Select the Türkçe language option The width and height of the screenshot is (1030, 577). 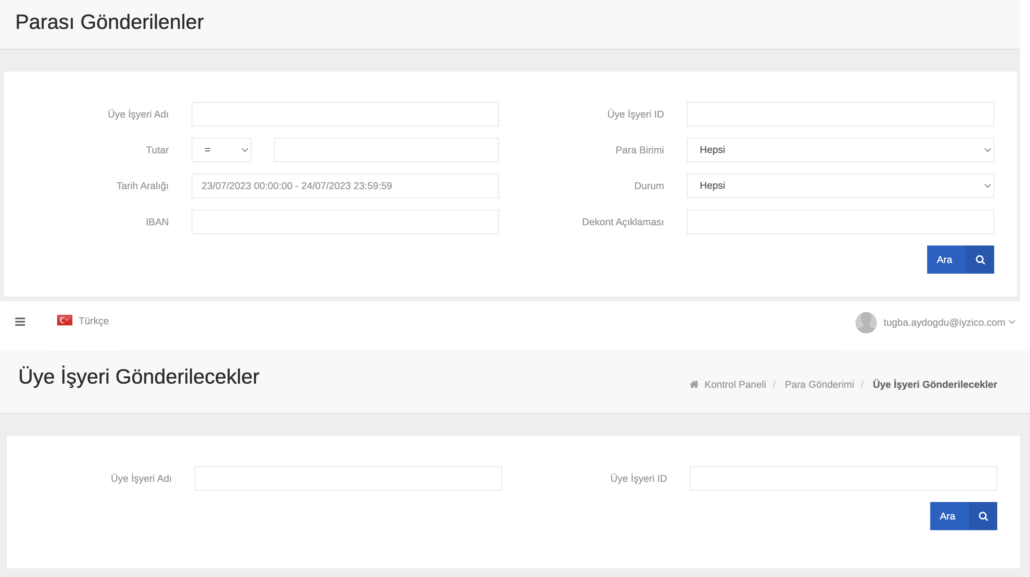[x=94, y=321]
